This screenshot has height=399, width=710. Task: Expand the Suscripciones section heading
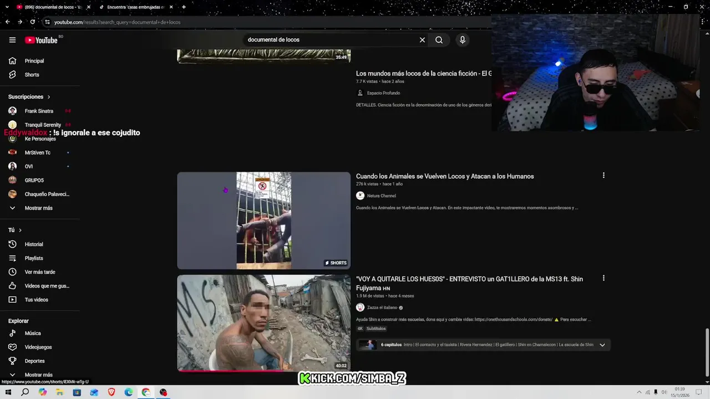click(29, 97)
